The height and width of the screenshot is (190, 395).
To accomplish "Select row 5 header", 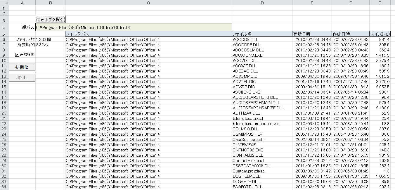I will coord(4,34).
